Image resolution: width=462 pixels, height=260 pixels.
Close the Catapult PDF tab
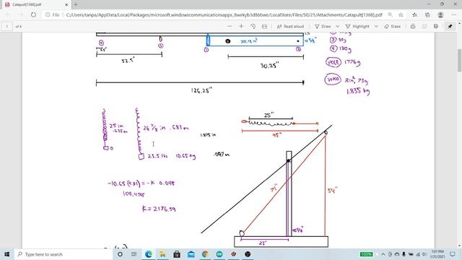[66, 4]
